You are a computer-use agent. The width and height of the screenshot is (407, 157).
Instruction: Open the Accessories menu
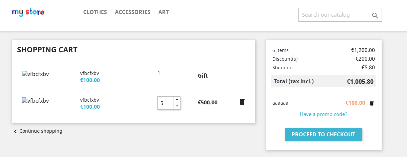click(133, 12)
